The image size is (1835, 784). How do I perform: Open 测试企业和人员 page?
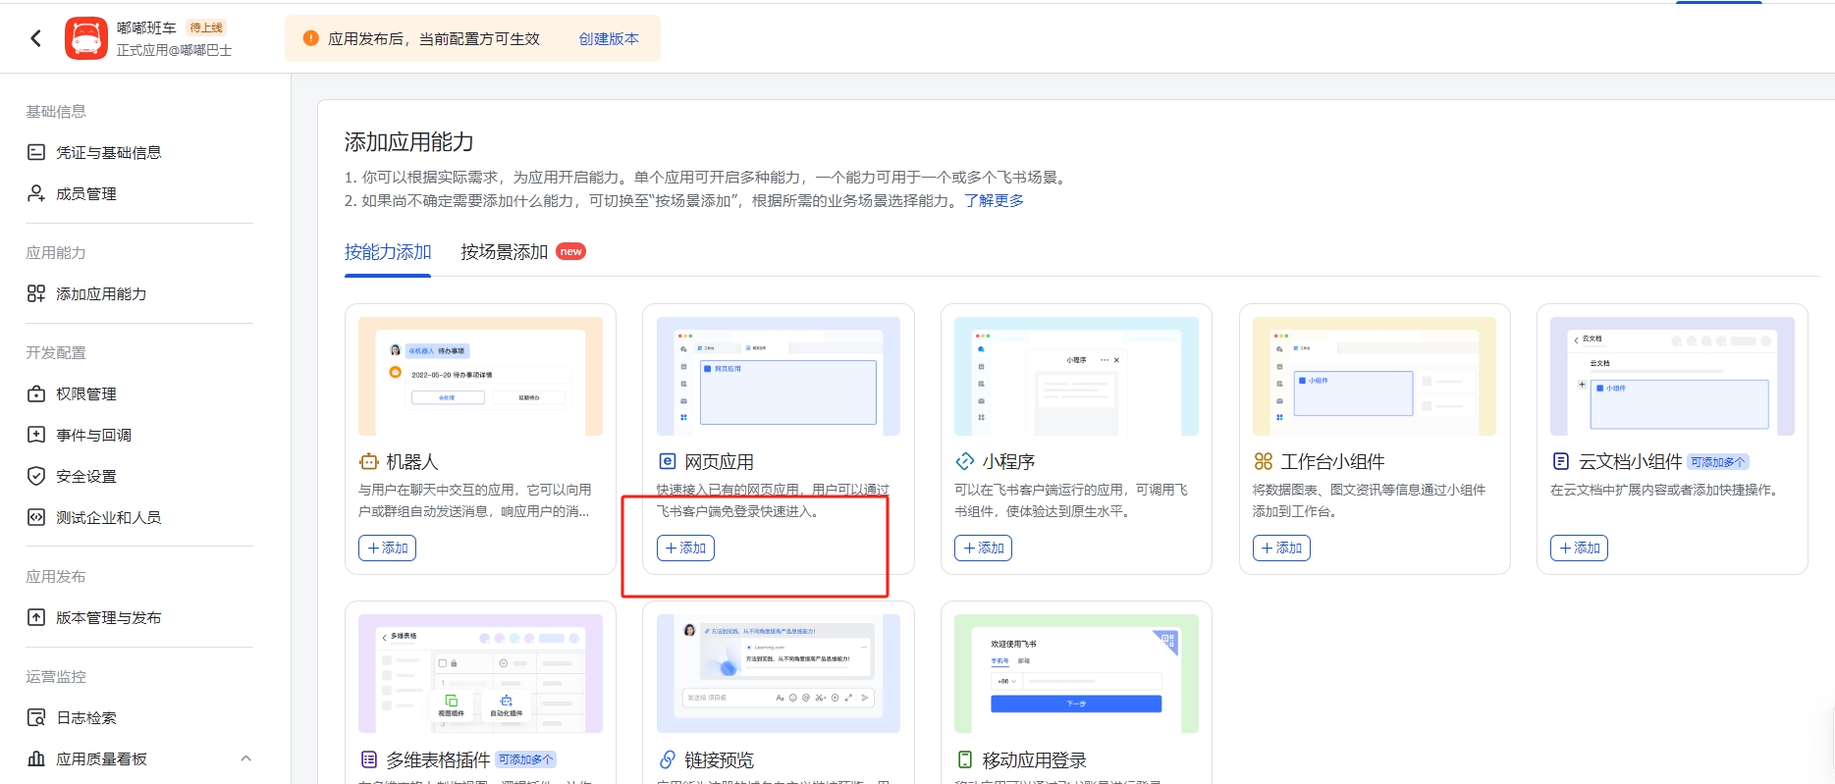[108, 517]
